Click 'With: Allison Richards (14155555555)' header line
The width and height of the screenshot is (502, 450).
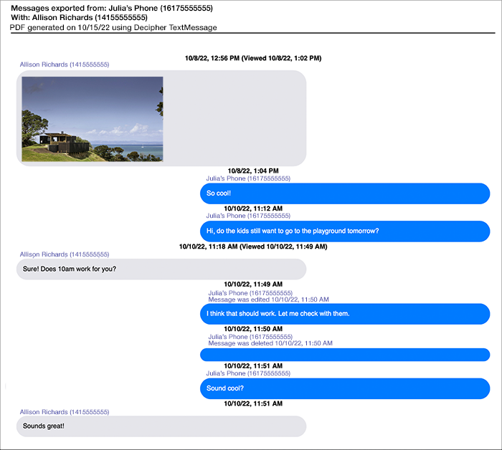[x=79, y=17]
